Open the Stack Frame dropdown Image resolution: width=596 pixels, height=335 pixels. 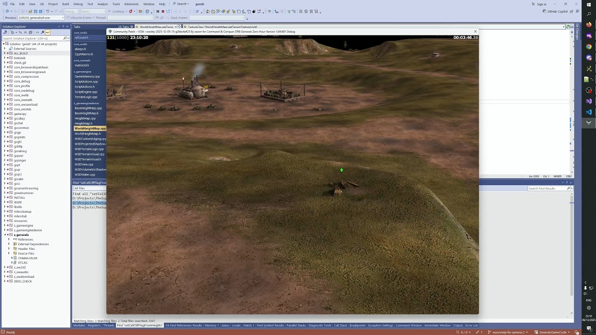tap(217, 18)
